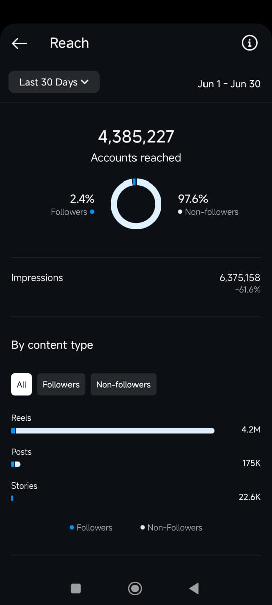Tap the back arrow icon

click(x=19, y=43)
